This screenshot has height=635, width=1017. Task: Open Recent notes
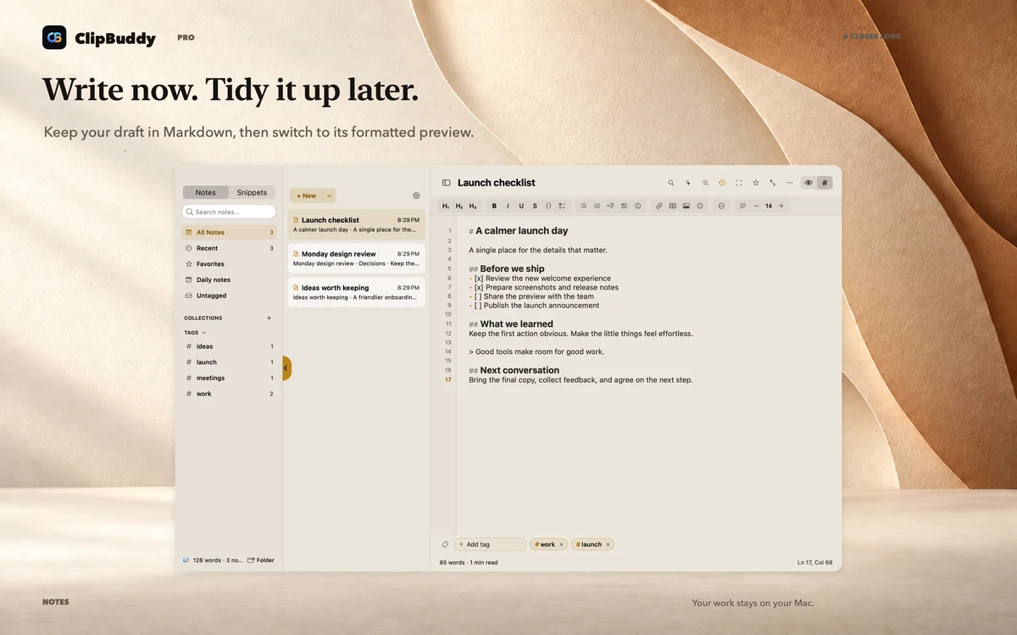click(229, 248)
